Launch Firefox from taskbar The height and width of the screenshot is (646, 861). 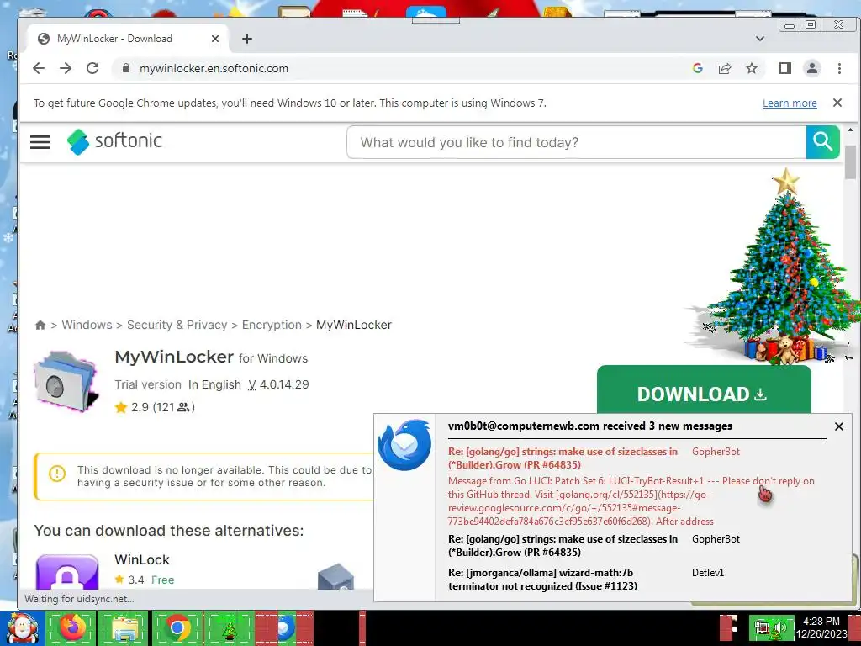72,627
